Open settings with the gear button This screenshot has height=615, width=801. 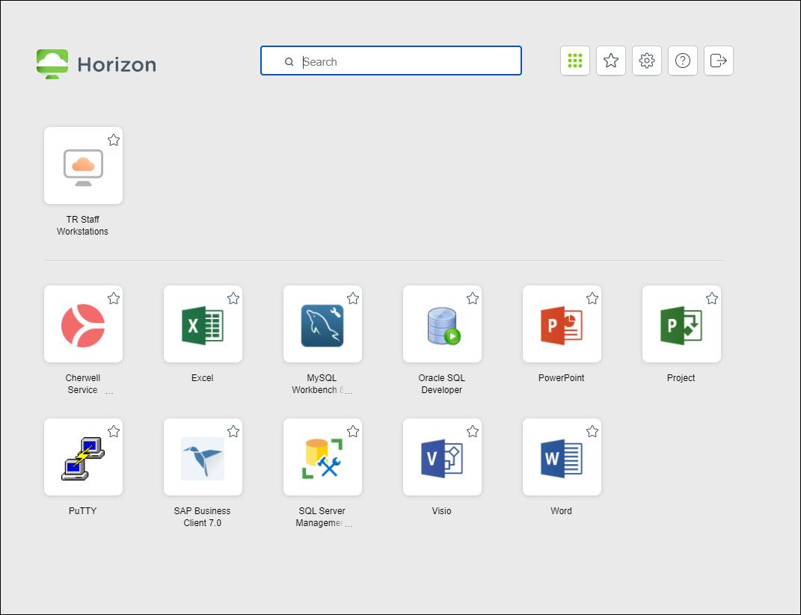pyautogui.click(x=647, y=61)
